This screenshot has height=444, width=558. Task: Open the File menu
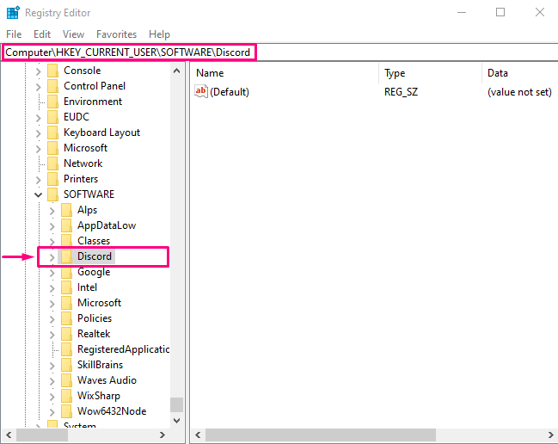tap(14, 34)
